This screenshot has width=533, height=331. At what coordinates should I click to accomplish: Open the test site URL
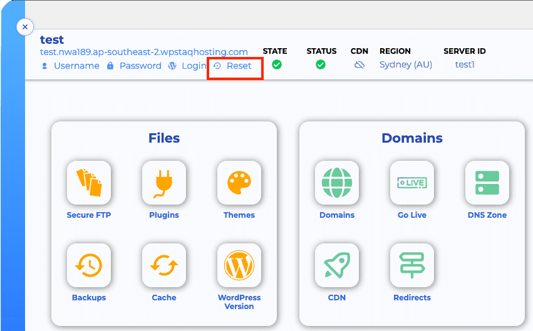pos(144,52)
